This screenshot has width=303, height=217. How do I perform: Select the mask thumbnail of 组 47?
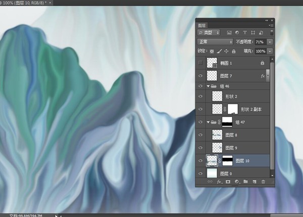(227, 122)
